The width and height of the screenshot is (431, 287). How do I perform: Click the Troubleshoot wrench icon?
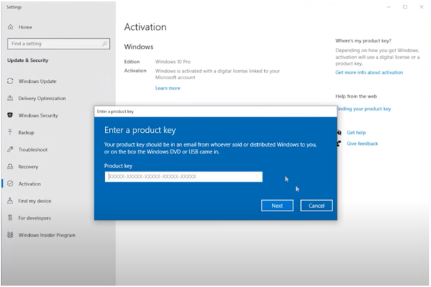point(10,149)
